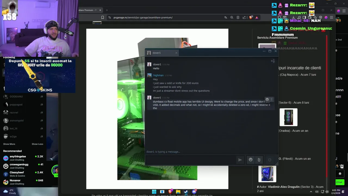348x196 pixels.
Task: Open Brave browser from taskbar
Action: click(x=170, y=192)
